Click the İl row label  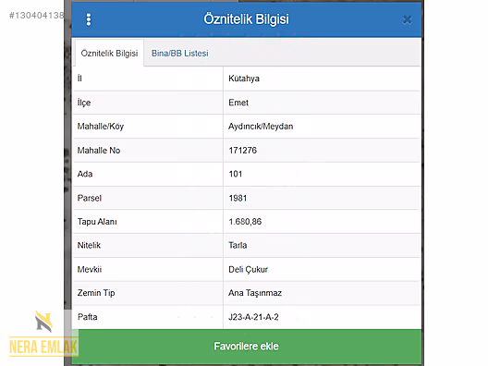pos(79,79)
